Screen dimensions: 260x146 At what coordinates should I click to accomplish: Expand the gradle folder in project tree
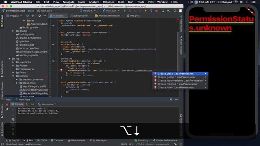point(13,31)
